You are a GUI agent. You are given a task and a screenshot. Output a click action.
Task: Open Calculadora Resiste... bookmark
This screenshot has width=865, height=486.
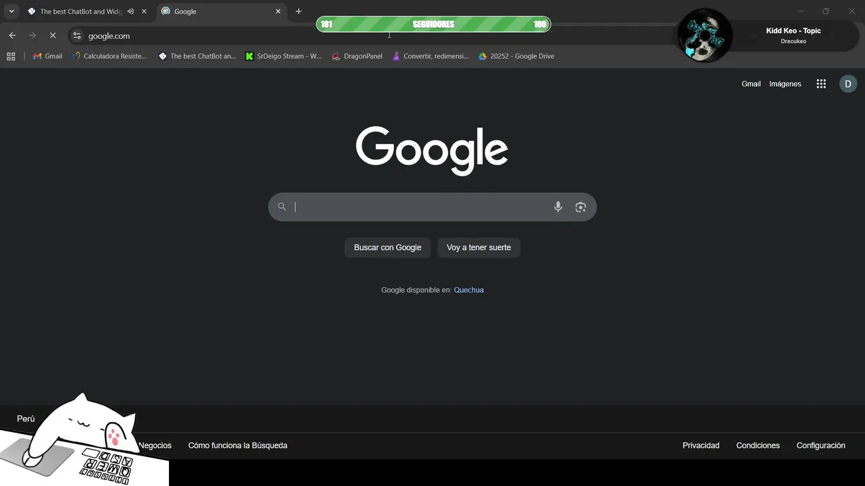point(109,56)
